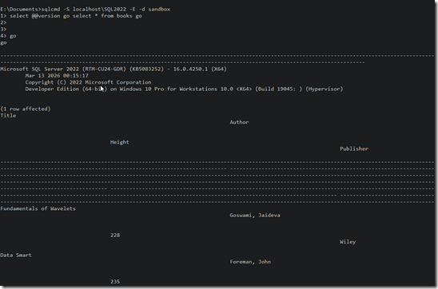Click the height value '235'
Screen dimensions: 438x289
coord(115,282)
